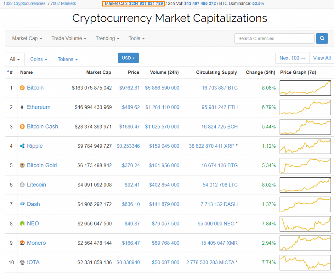
Task: Open the Tools menu
Action: click(136, 38)
